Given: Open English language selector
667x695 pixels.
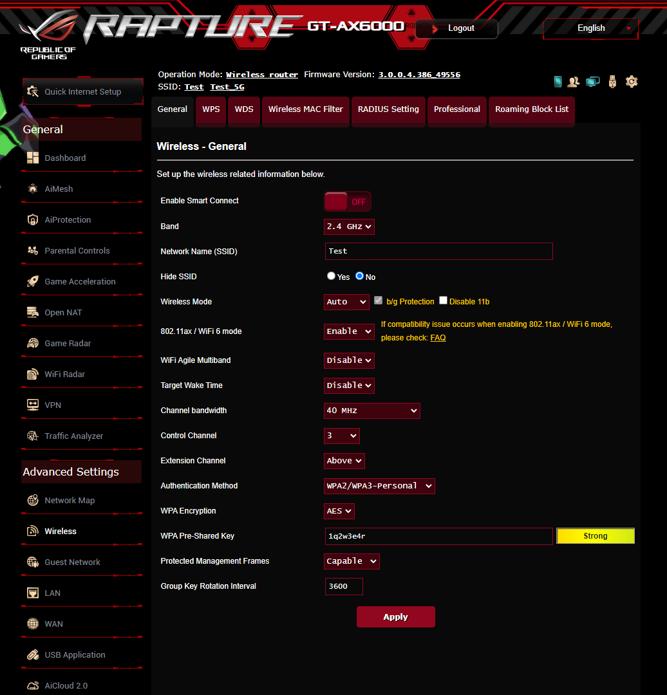Looking at the screenshot, I should (591, 28).
